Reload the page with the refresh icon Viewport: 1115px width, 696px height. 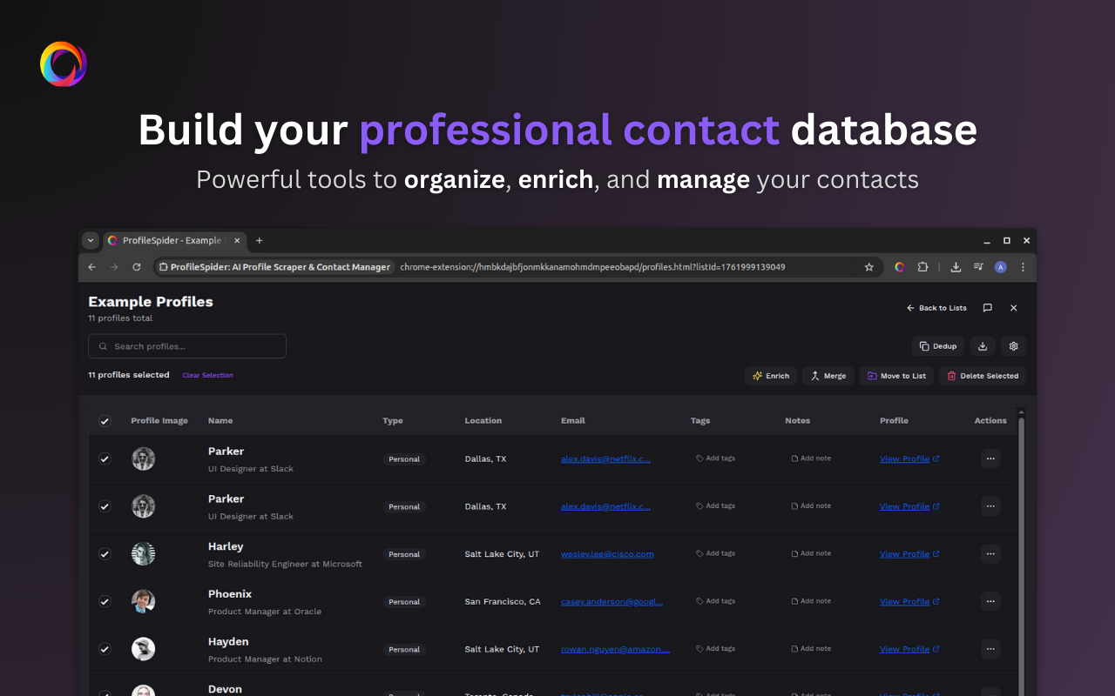[x=136, y=267]
